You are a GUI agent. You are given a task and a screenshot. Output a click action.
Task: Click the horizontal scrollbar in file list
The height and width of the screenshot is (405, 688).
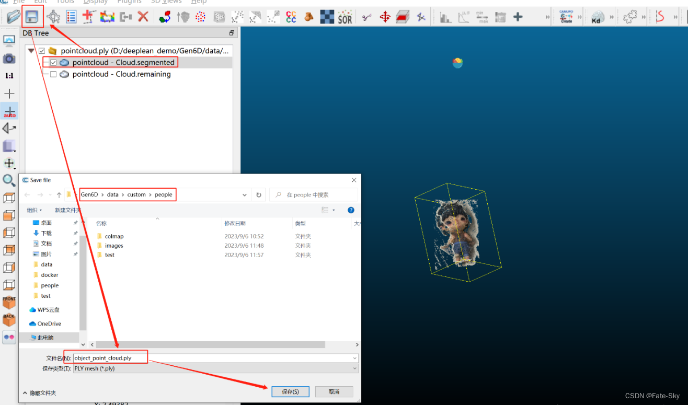click(x=210, y=345)
